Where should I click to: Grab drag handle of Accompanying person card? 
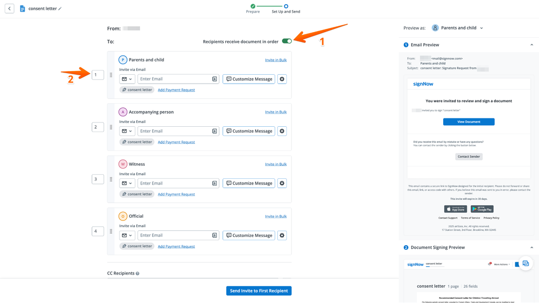pyautogui.click(x=111, y=127)
